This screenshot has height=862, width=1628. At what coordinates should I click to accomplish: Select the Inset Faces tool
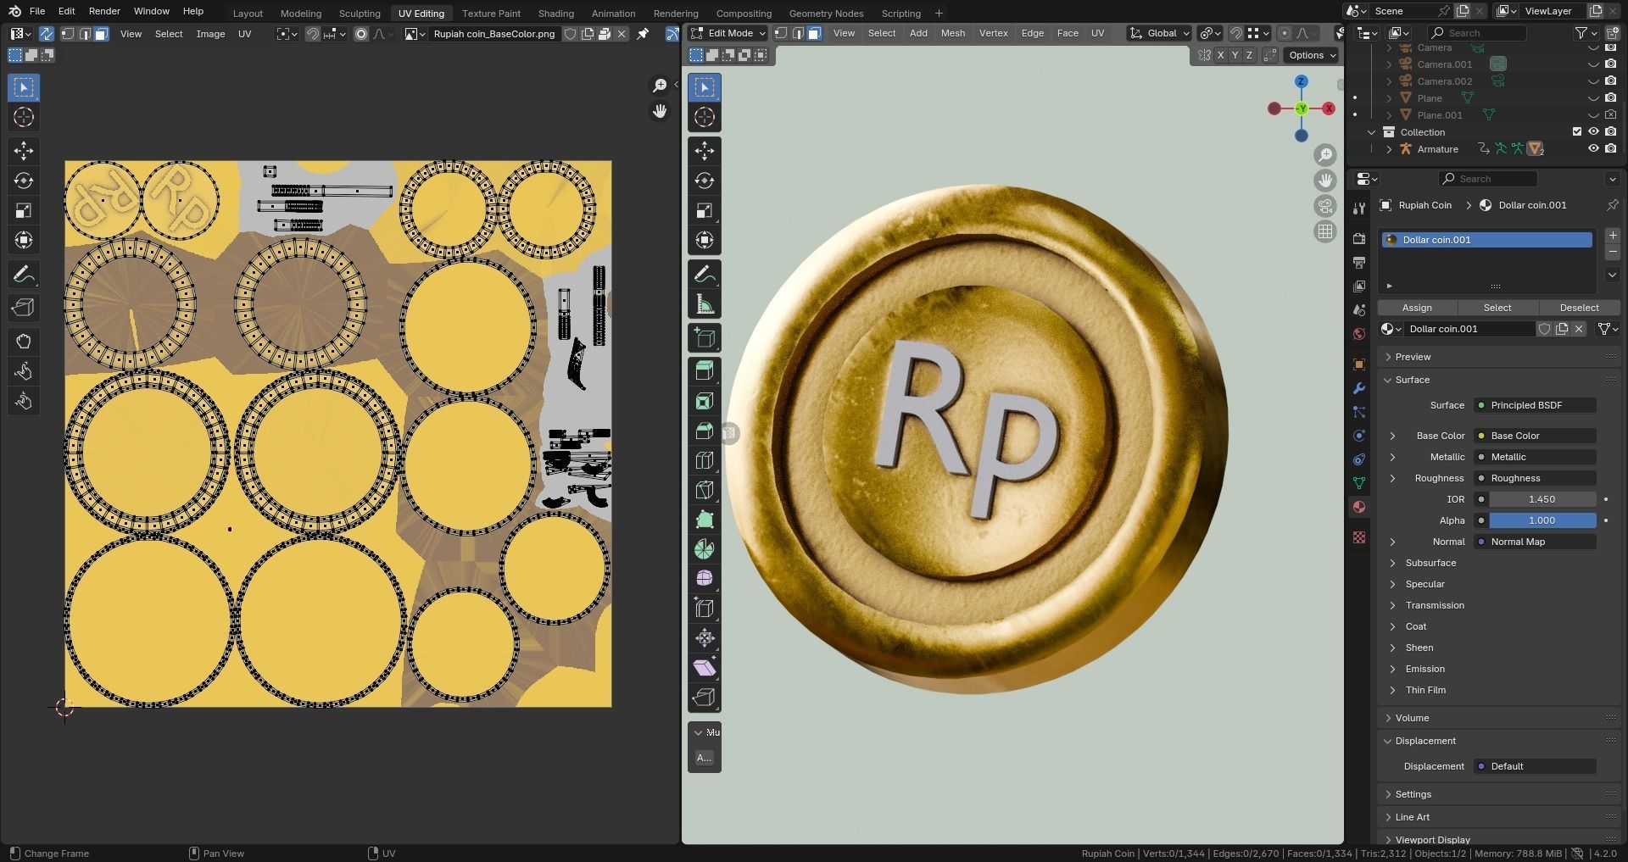[705, 401]
